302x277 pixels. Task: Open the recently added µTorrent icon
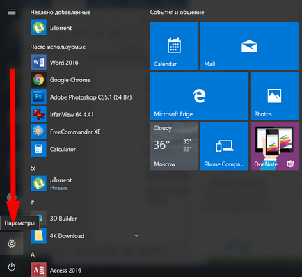[38, 28]
